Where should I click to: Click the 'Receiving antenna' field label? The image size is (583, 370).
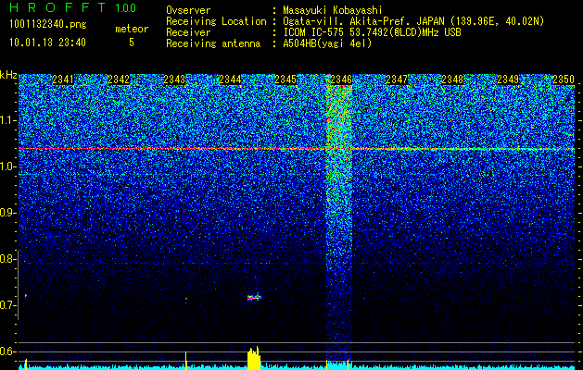(213, 43)
